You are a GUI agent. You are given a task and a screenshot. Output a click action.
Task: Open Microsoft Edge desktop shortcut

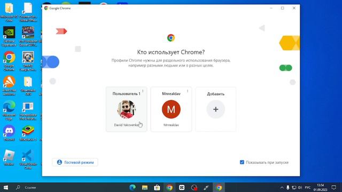click(9, 110)
